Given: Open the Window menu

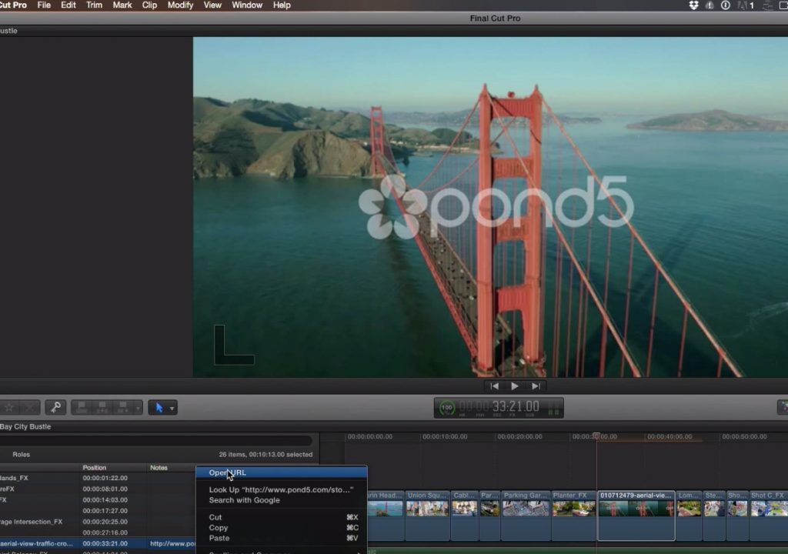Looking at the screenshot, I should pos(247,5).
